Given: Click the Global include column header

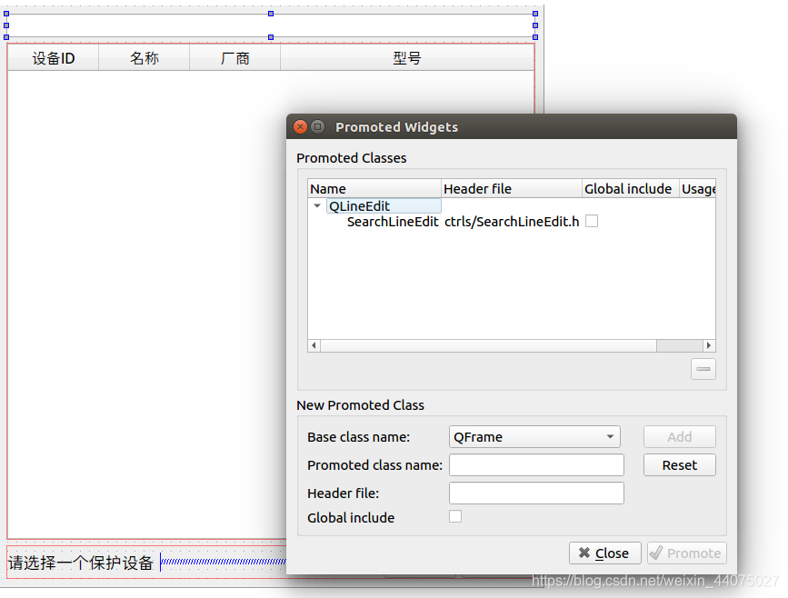Looking at the screenshot, I should point(630,188).
